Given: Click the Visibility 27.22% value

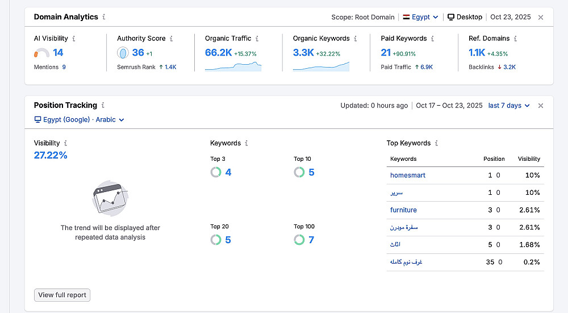Looking at the screenshot, I should click(x=51, y=155).
